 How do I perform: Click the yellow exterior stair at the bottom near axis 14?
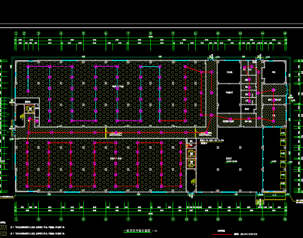pos(260,202)
